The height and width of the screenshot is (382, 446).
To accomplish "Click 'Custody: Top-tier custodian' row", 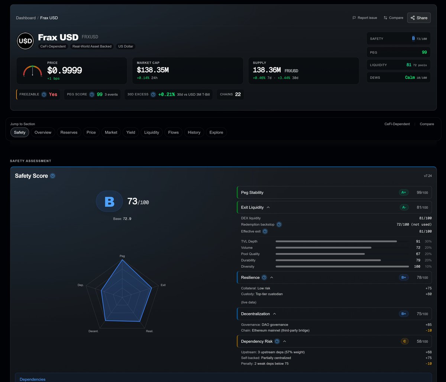I will pyautogui.click(x=336, y=294).
